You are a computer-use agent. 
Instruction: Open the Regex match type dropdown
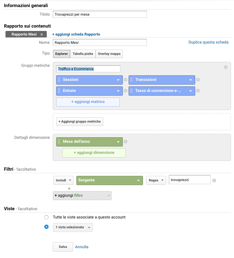point(156,180)
